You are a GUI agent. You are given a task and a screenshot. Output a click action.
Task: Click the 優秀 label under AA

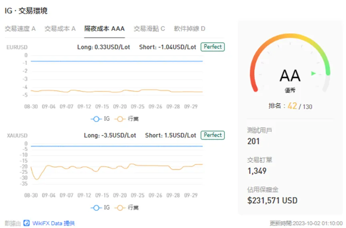pos(290,90)
